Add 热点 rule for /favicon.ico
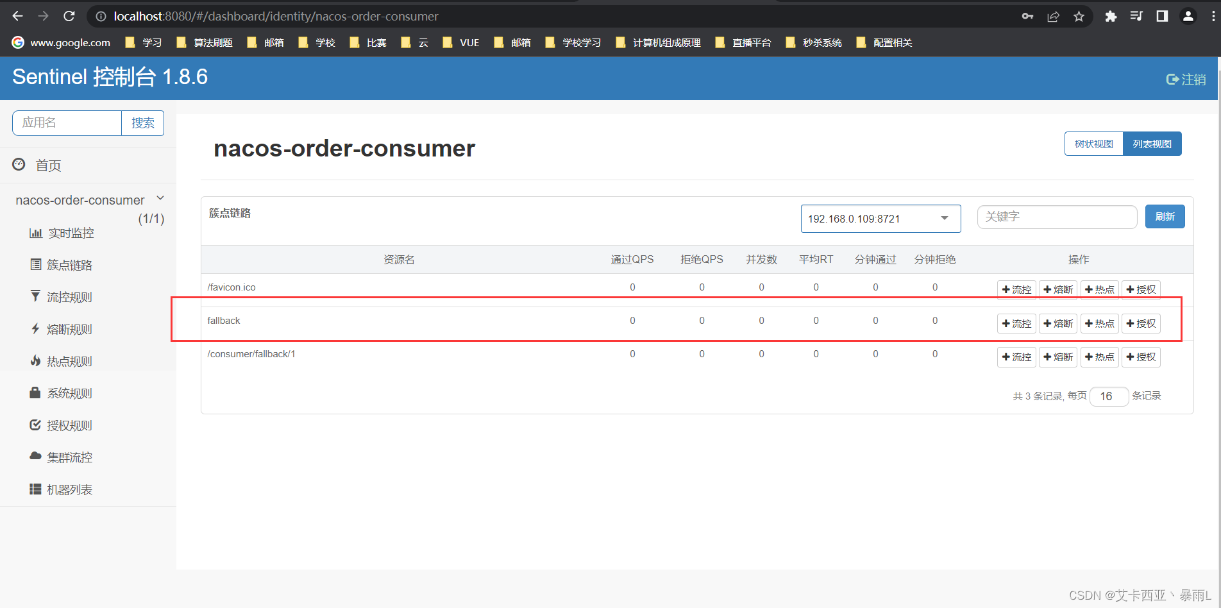 point(1099,290)
